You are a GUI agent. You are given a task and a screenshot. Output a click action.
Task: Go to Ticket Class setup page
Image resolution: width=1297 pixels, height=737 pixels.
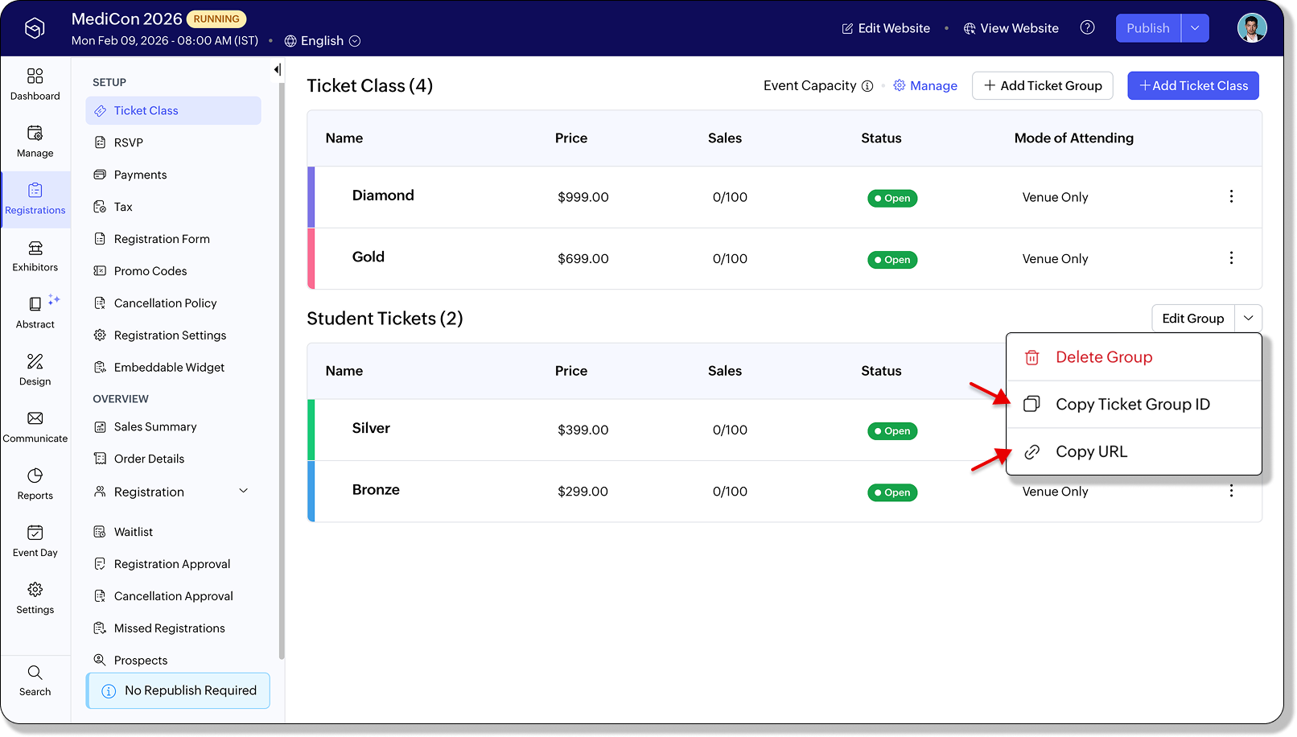[x=174, y=111]
